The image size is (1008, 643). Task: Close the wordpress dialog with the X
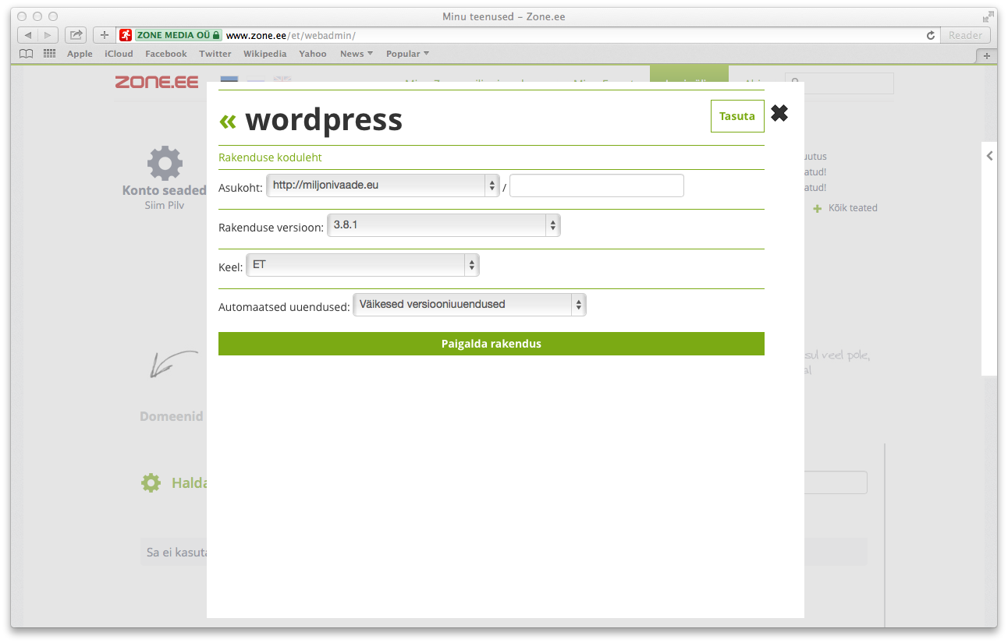(779, 113)
